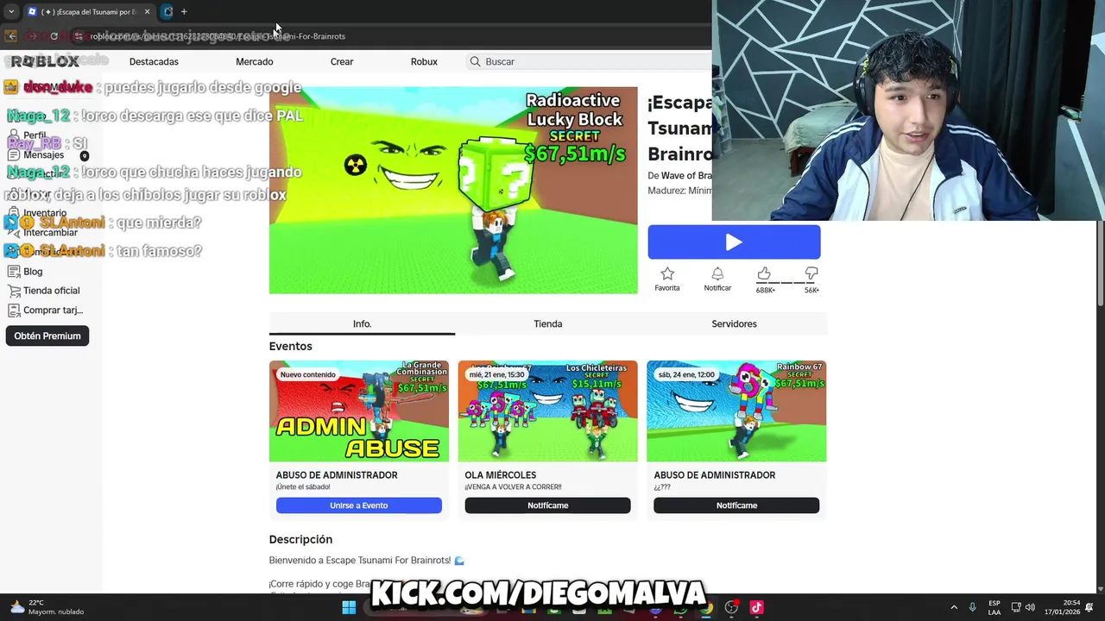Open TikTok from the taskbar

tap(756, 607)
